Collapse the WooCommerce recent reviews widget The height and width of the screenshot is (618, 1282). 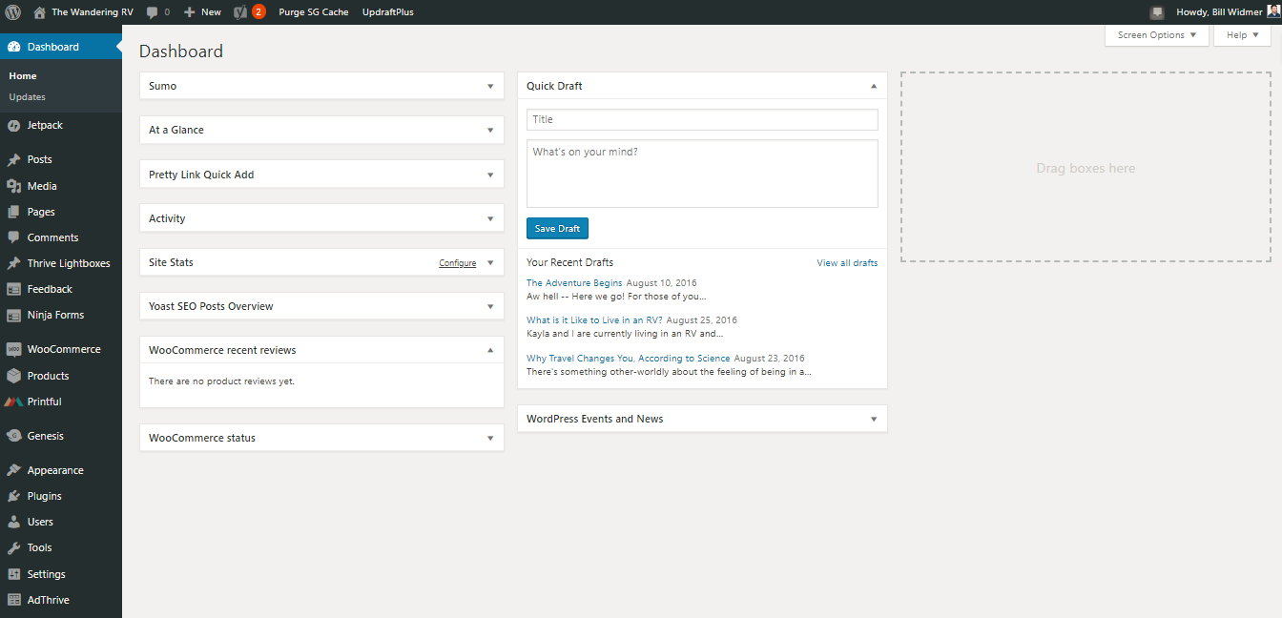click(490, 350)
